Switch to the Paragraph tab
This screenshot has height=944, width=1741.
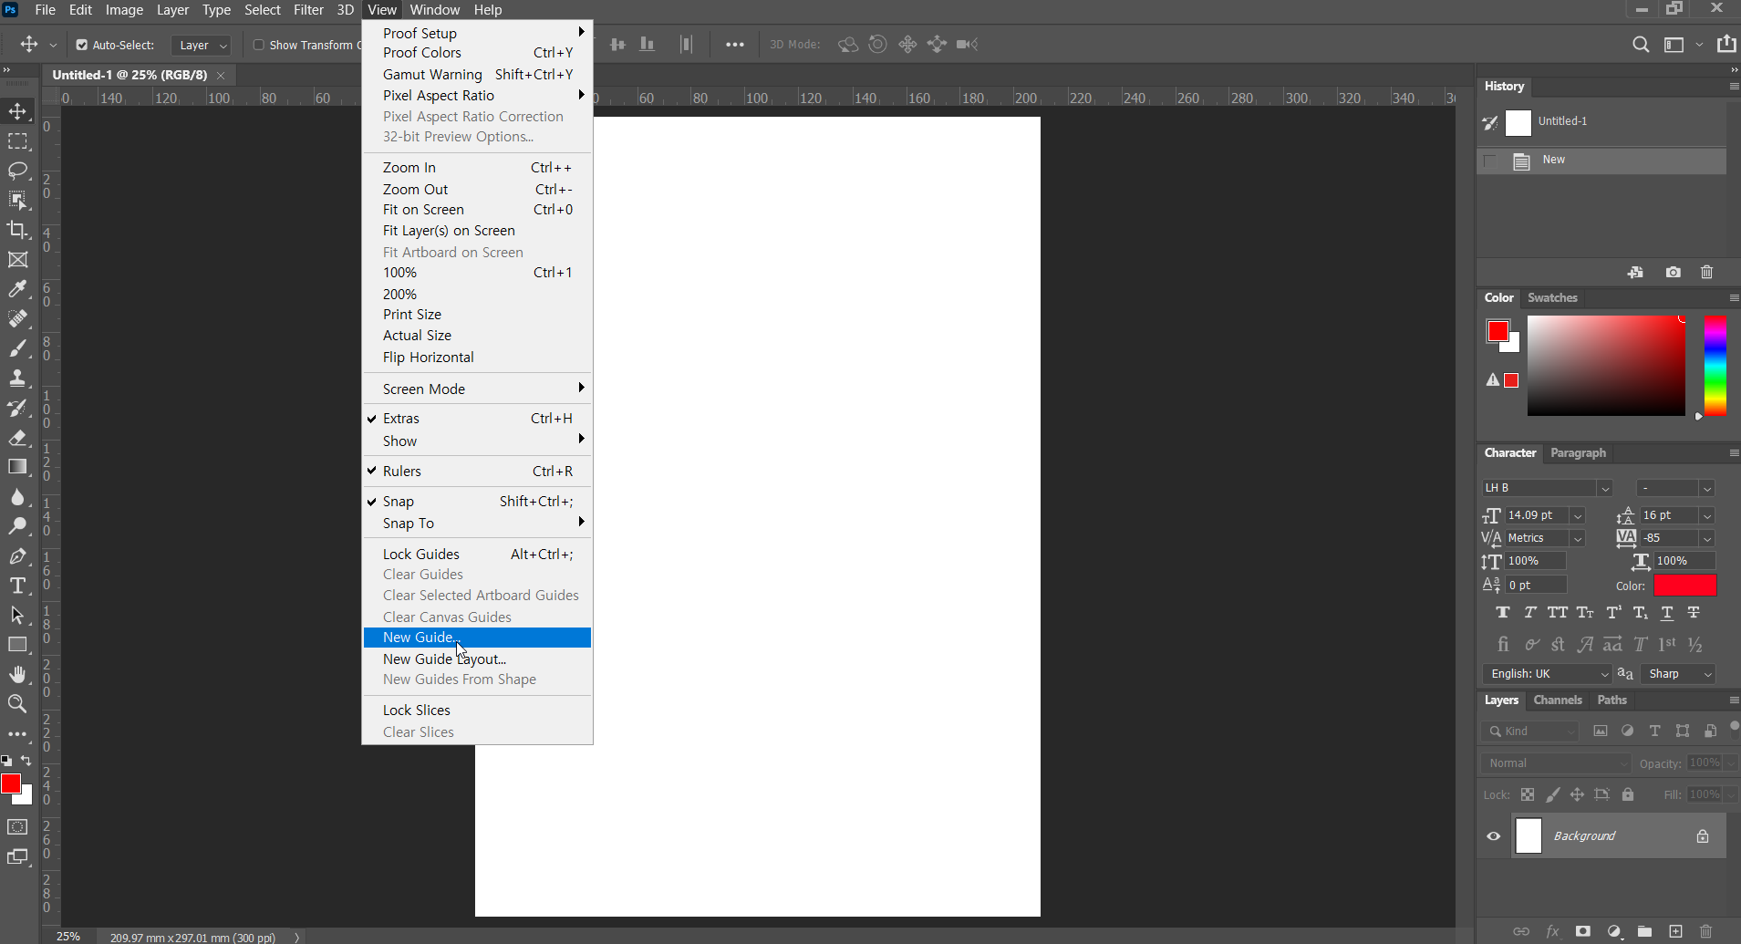(x=1578, y=452)
